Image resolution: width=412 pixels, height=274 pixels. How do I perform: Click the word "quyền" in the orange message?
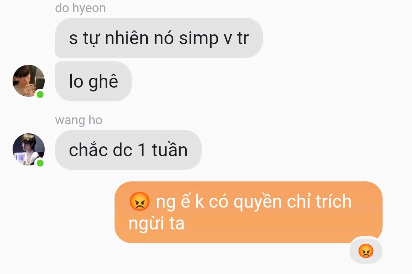[x=257, y=201]
